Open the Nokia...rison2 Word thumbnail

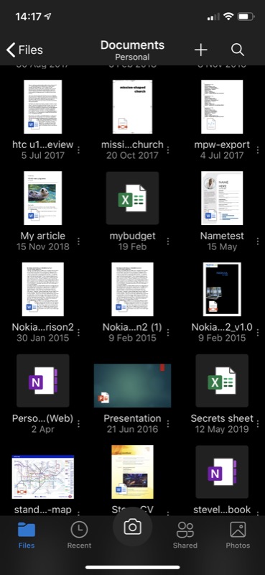tap(43, 290)
